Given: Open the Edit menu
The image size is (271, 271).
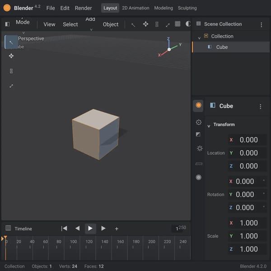Looking at the screenshot, I should click(65, 8).
